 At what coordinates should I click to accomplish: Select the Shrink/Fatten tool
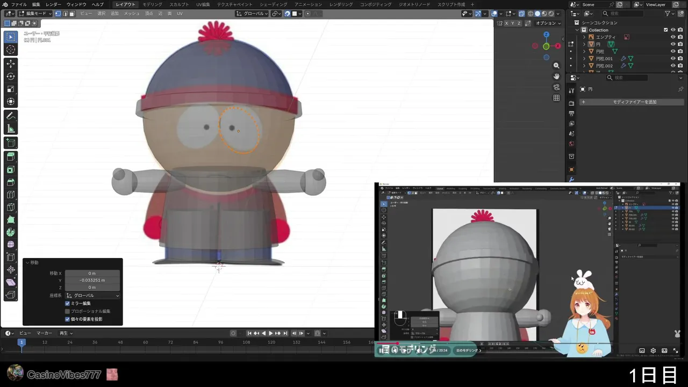pyautogui.click(x=11, y=270)
